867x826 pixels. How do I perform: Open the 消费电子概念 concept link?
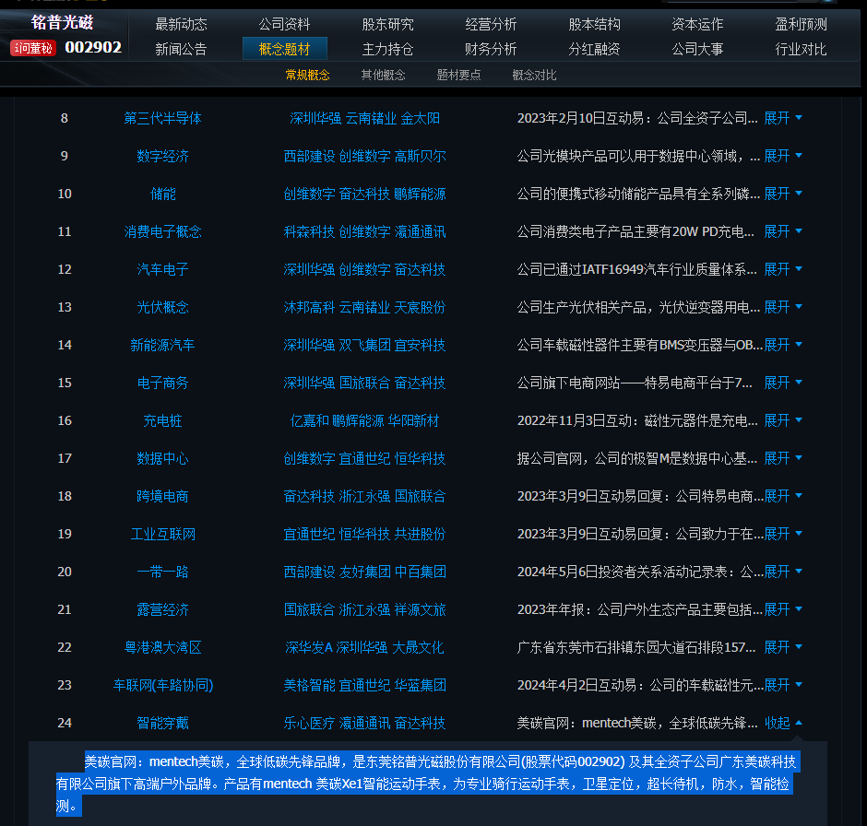click(162, 231)
